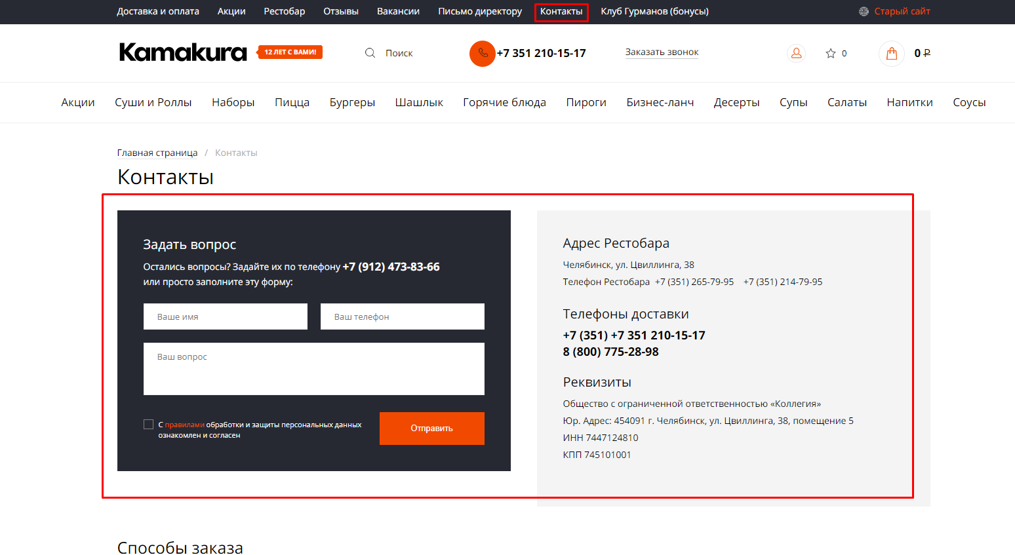
Task: Click the Ваш вопрос text area
Action: coord(314,369)
